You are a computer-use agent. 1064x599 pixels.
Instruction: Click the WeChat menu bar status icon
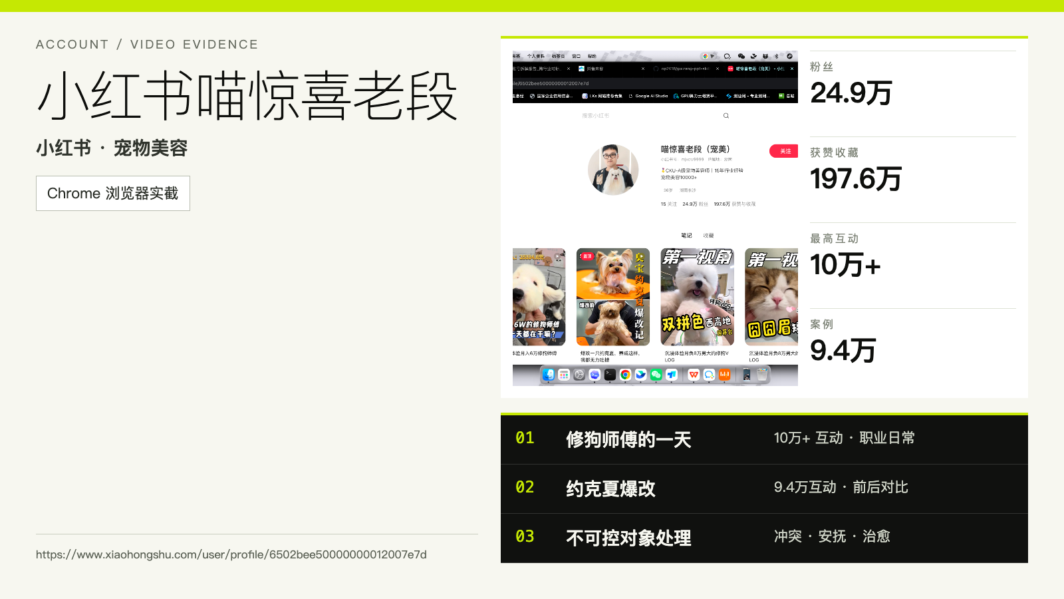pyautogui.click(x=741, y=56)
